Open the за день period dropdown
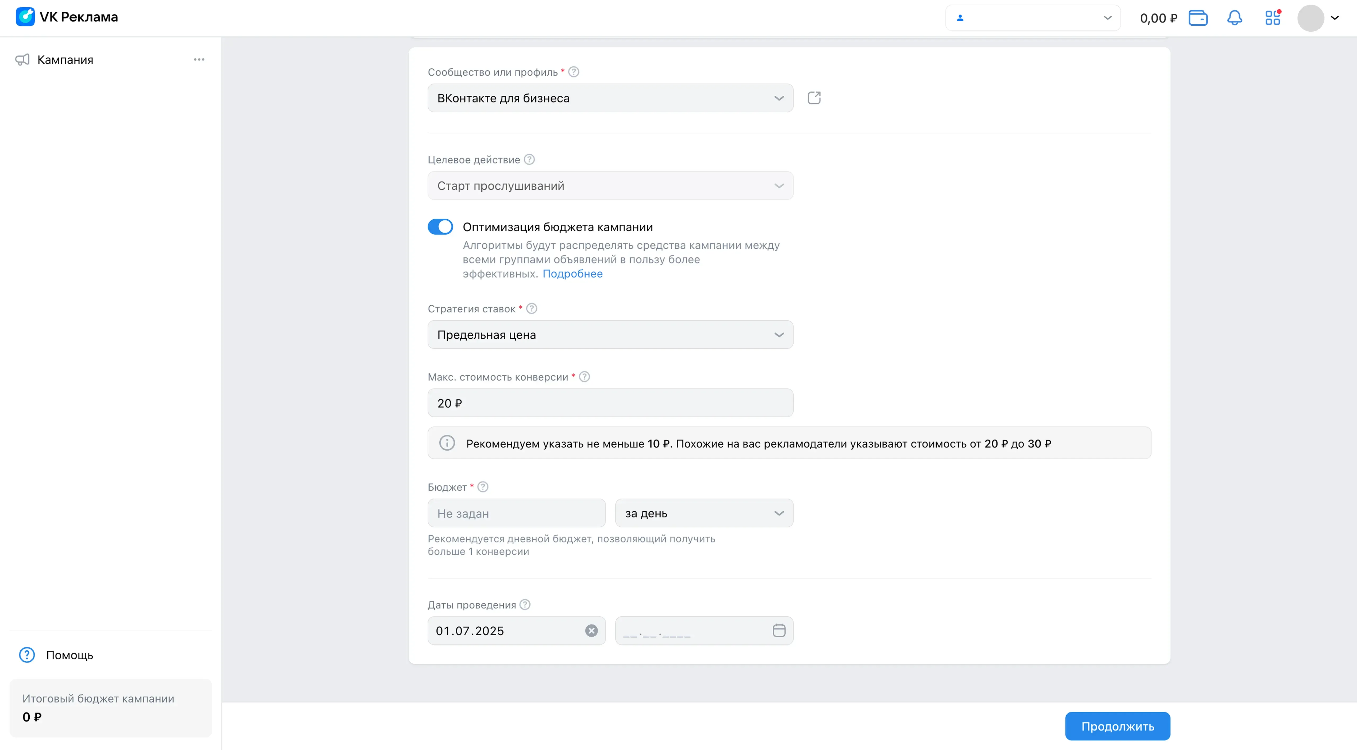The width and height of the screenshot is (1357, 750). pyautogui.click(x=704, y=513)
